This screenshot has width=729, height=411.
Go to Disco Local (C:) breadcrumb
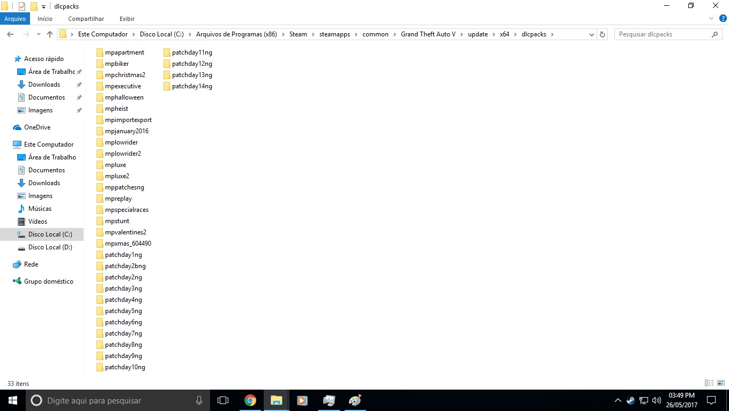point(161,34)
